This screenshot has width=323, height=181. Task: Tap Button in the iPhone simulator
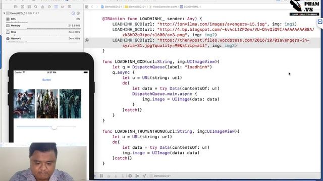click(46, 80)
